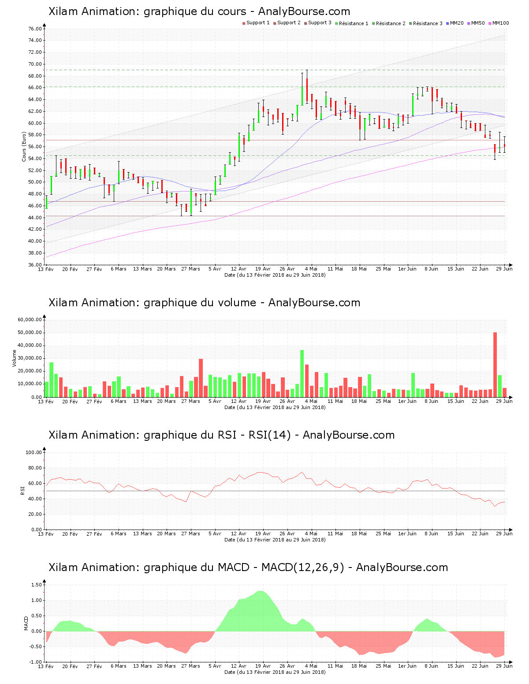
Task: Click the date range caption under the MACD chart
Action: pos(275,672)
